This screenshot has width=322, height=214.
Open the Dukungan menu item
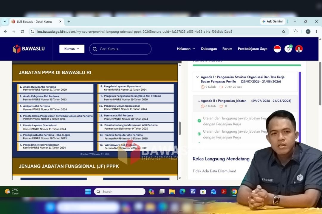tap(209, 49)
